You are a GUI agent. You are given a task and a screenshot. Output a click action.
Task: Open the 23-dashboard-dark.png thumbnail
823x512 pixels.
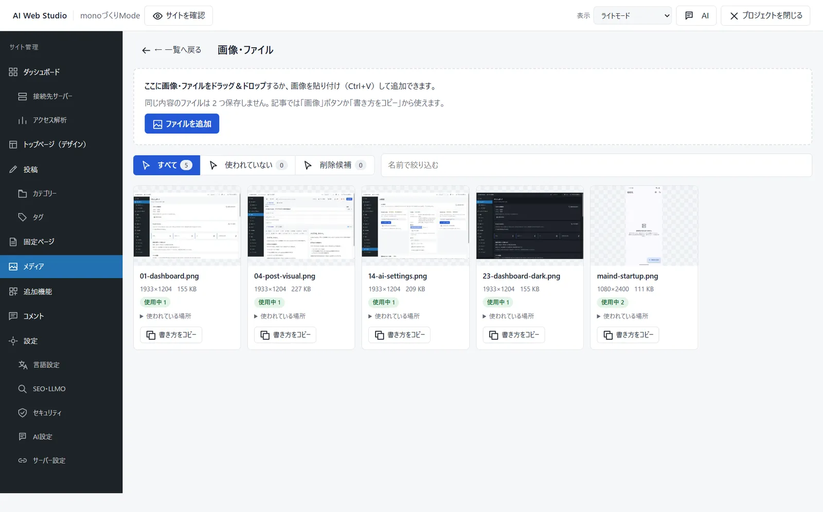[x=530, y=226]
